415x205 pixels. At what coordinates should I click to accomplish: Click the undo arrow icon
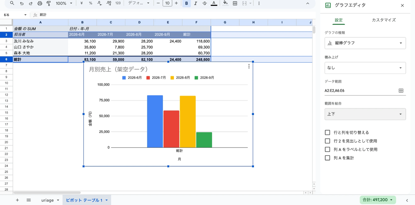[22, 3]
